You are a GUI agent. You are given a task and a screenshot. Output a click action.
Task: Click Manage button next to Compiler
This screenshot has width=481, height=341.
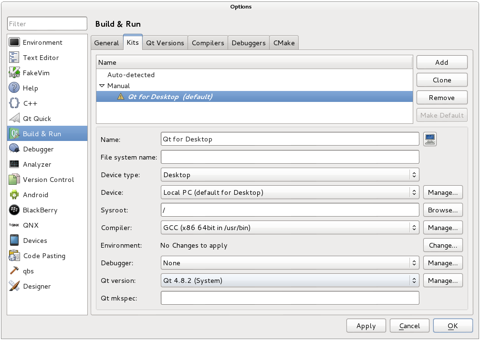click(x=443, y=228)
